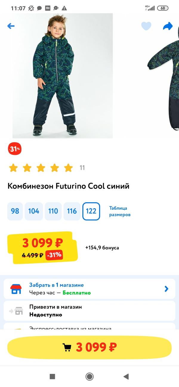179x387 pixels.
Task: Open Забрать в 1 магазине option
Action: coord(56,285)
